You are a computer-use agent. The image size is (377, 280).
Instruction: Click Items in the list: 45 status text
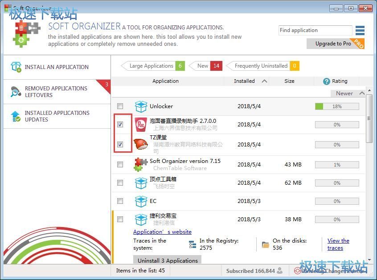pos(140,271)
